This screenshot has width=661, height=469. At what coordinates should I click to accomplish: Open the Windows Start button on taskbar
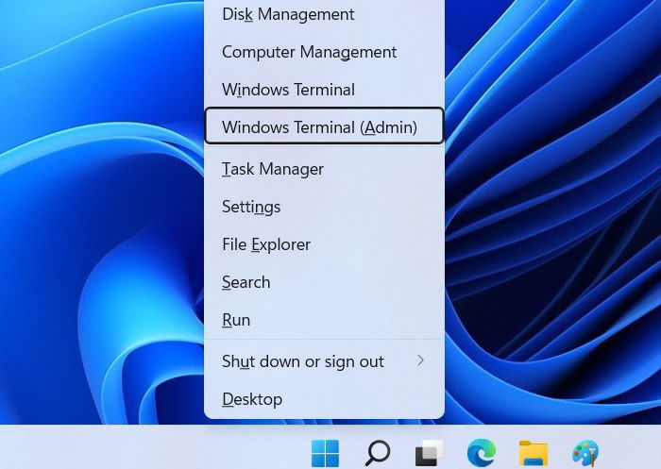click(x=325, y=453)
